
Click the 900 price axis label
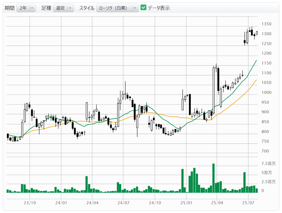pos(265,112)
